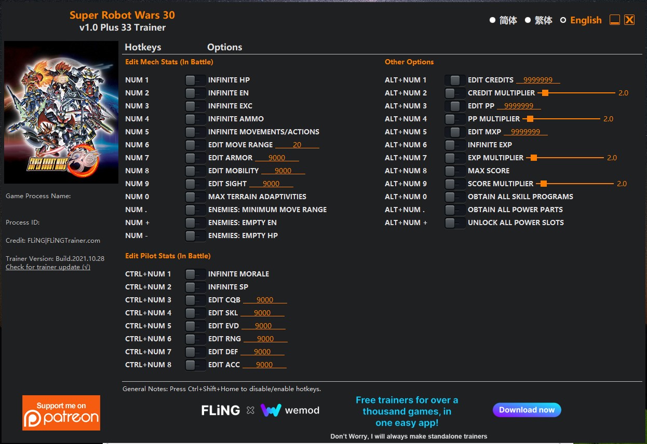Turn on Infinite Morale

pyautogui.click(x=195, y=274)
